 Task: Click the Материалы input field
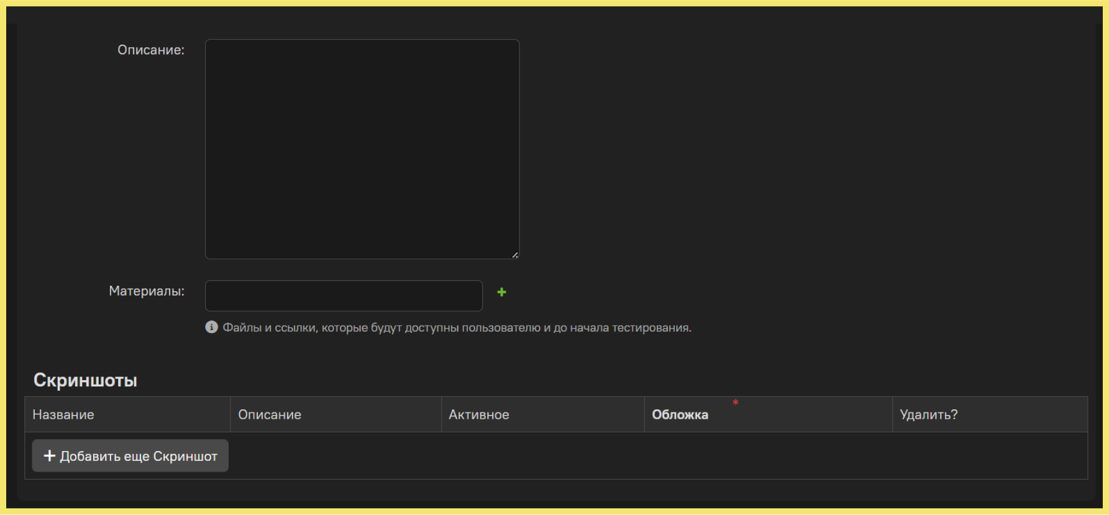(344, 296)
